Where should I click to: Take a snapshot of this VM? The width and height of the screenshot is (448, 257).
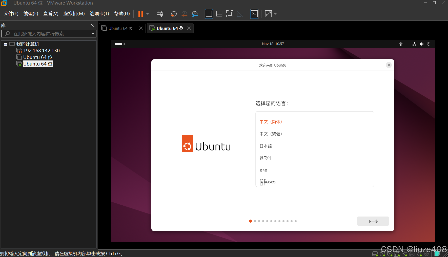tap(174, 14)
